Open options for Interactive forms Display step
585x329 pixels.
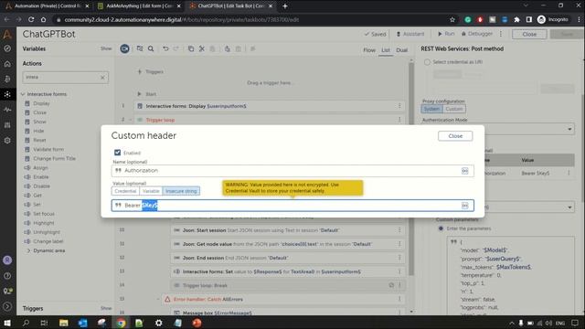point(399,106)
